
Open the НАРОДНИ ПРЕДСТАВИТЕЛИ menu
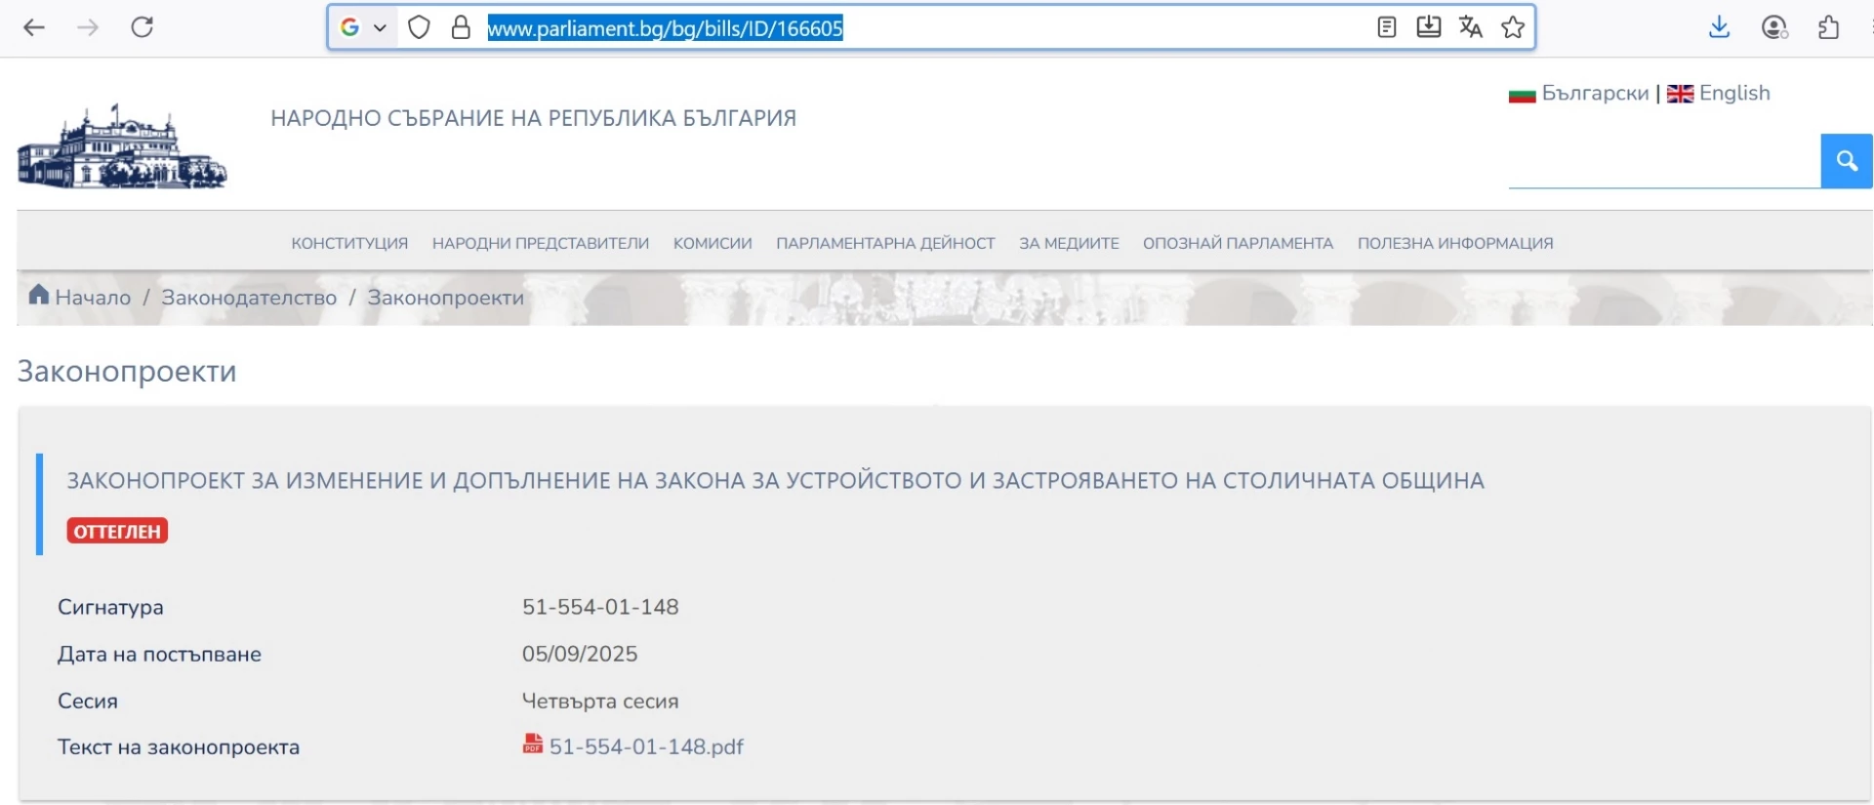click(x=540, y=243)
